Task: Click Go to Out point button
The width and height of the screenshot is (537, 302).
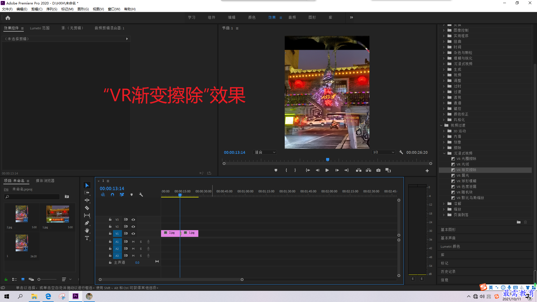Action: (347, 170)
